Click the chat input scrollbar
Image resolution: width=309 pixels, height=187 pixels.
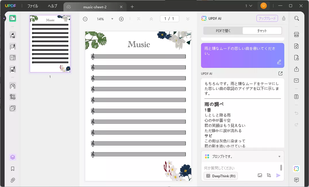click(x=281, y=168)
